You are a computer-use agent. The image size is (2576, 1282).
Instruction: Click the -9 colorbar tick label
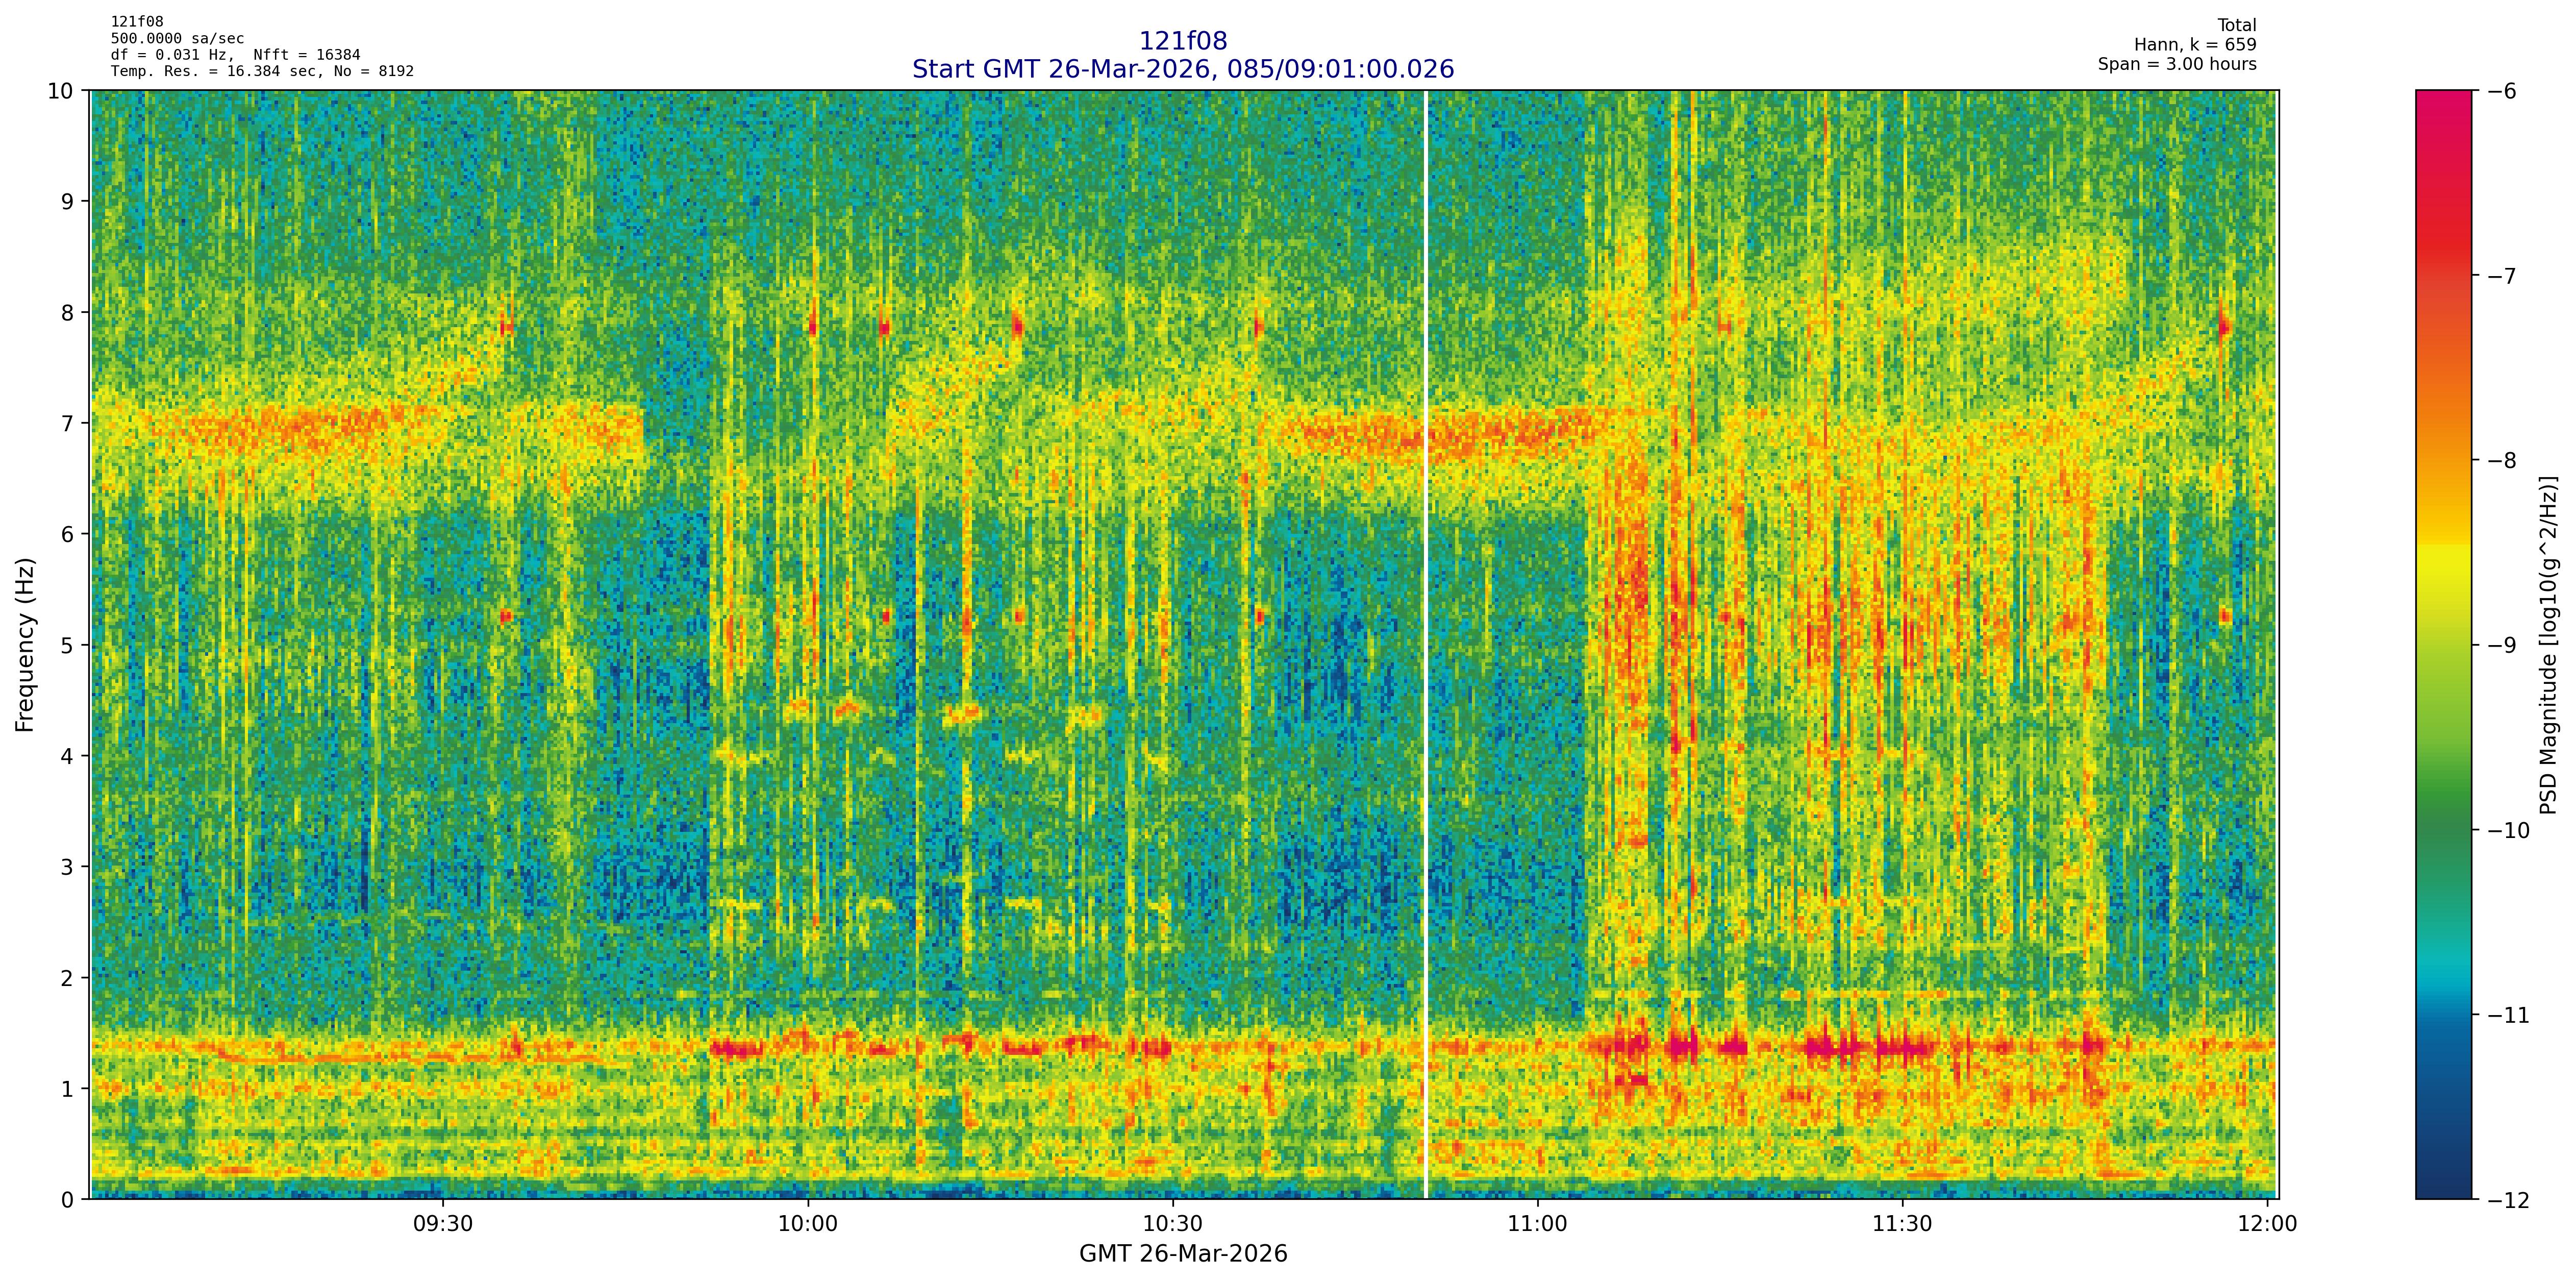point(2502,645)
